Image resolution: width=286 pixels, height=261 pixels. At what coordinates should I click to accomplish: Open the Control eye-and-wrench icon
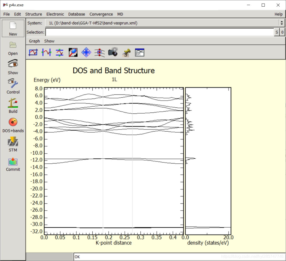[13, 83]
